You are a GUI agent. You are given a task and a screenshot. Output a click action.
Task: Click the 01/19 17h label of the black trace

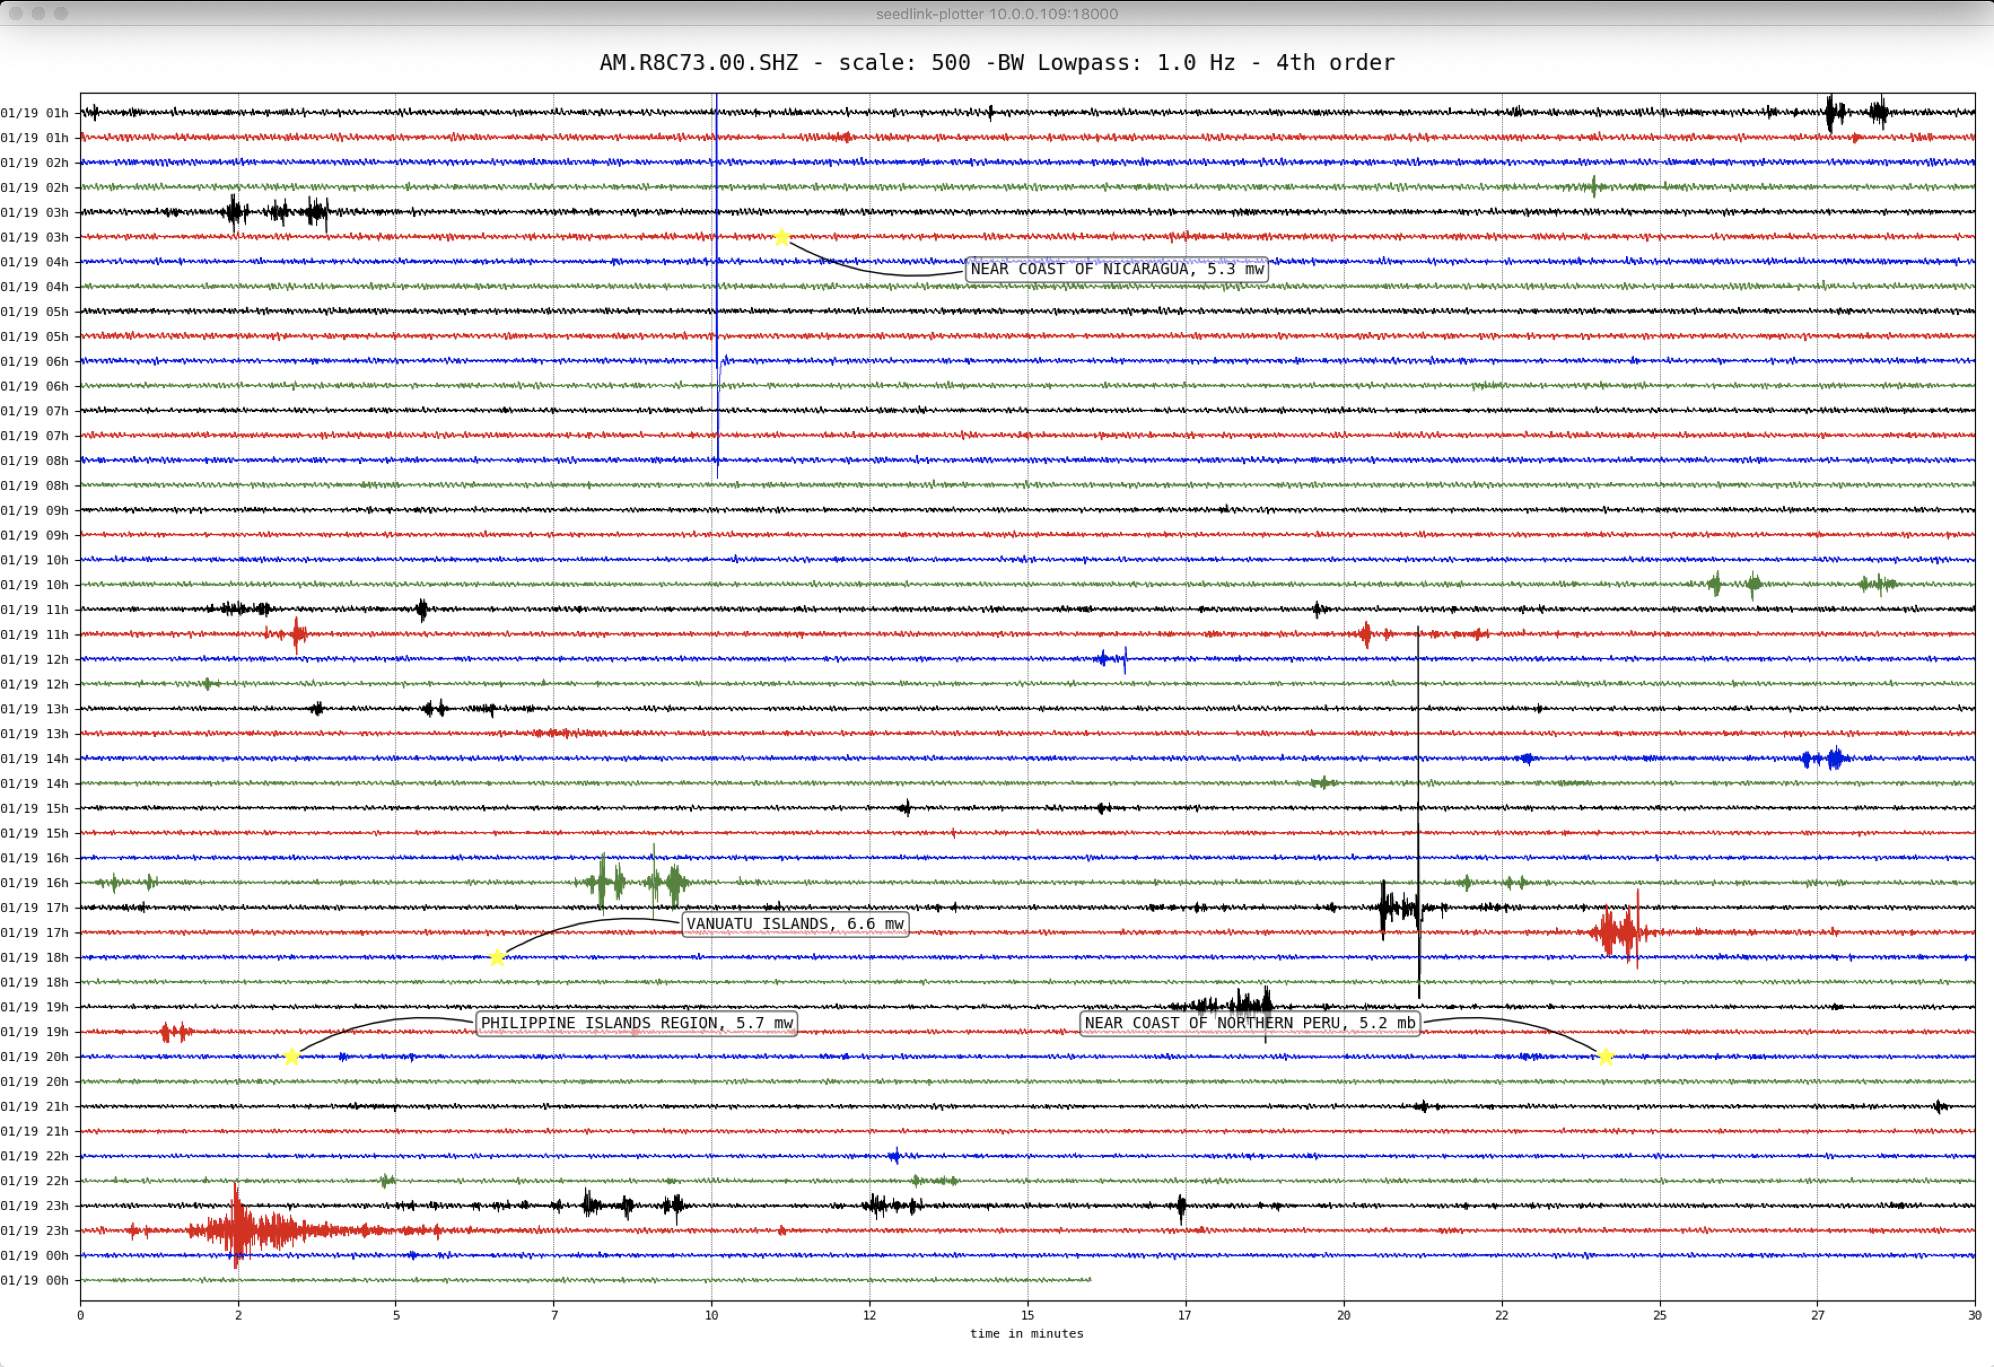34,908
